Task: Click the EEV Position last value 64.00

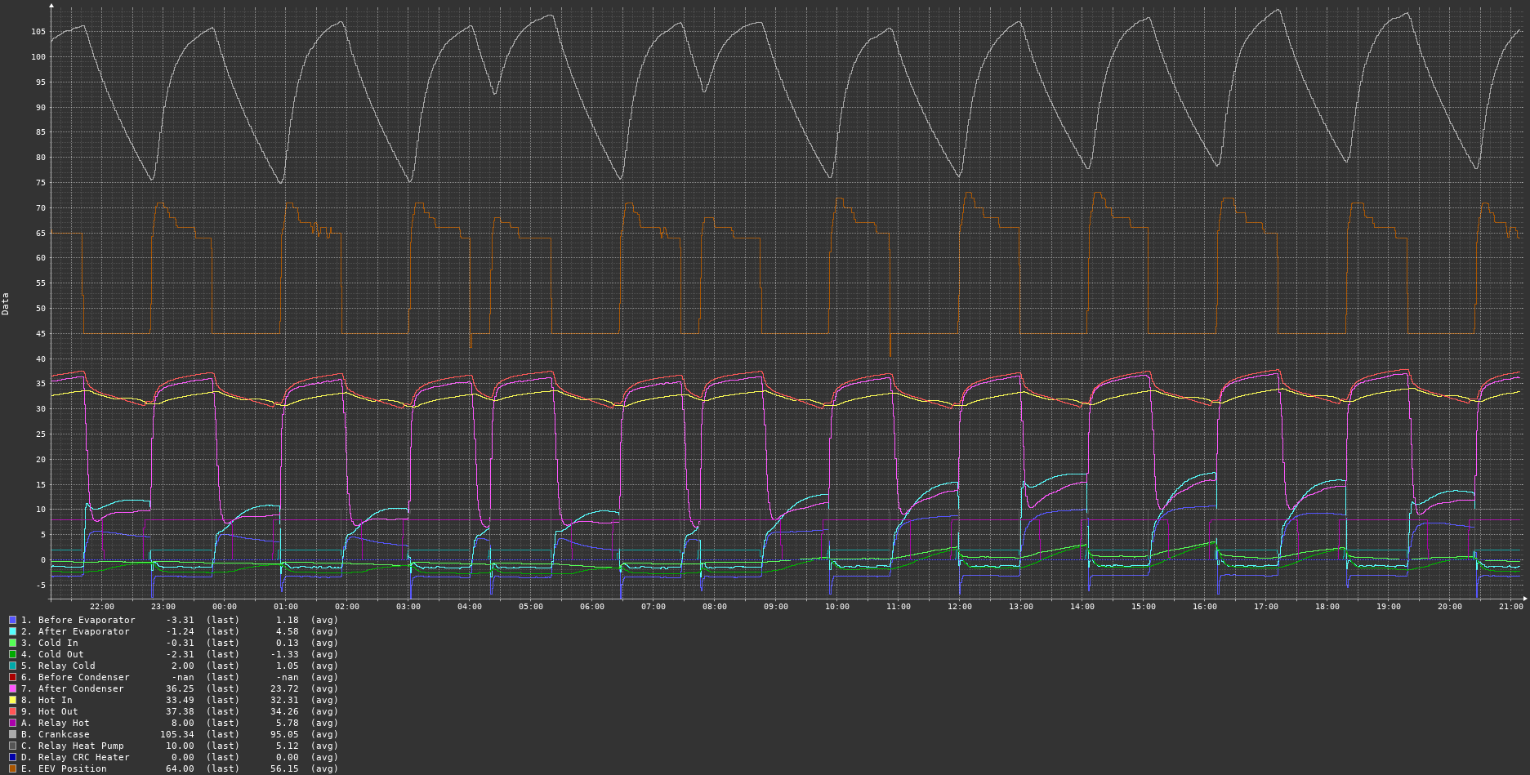Action: (x=180, y=768)
